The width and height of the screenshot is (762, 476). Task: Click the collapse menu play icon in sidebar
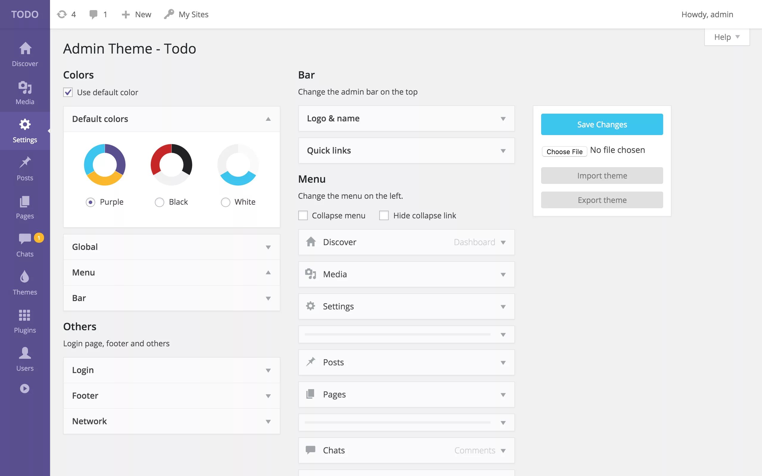pos(25,389)
